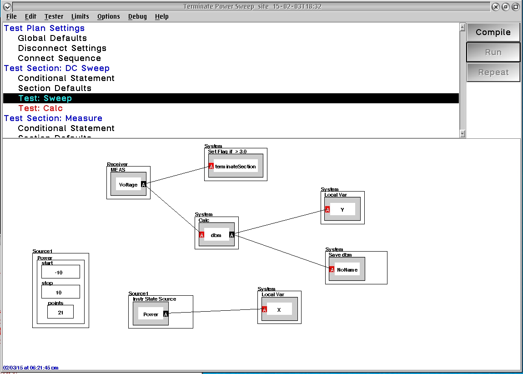Click the Local Var X red input port

tap(265, 309)
